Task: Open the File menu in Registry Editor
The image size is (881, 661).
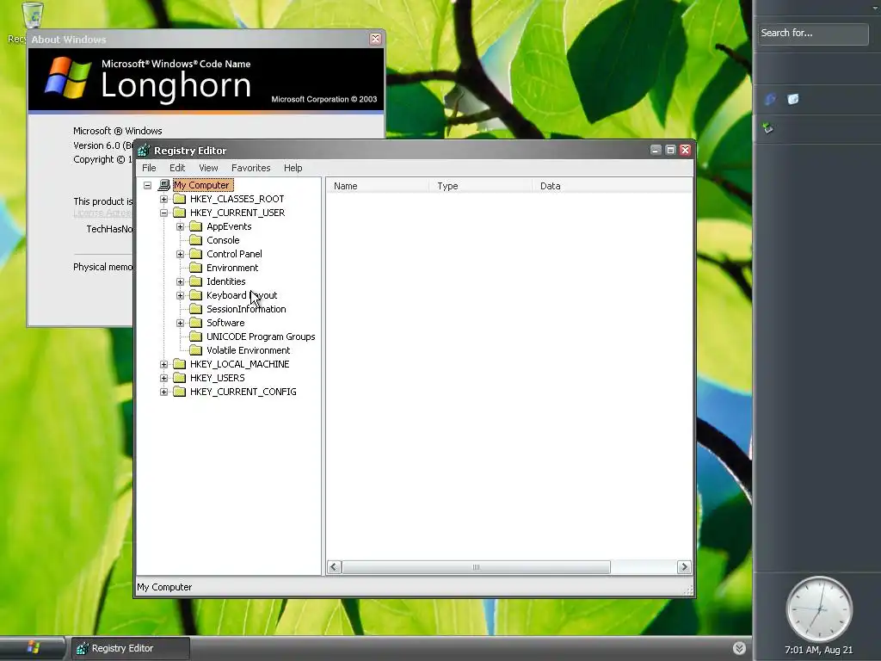Action: click(149, 168)
